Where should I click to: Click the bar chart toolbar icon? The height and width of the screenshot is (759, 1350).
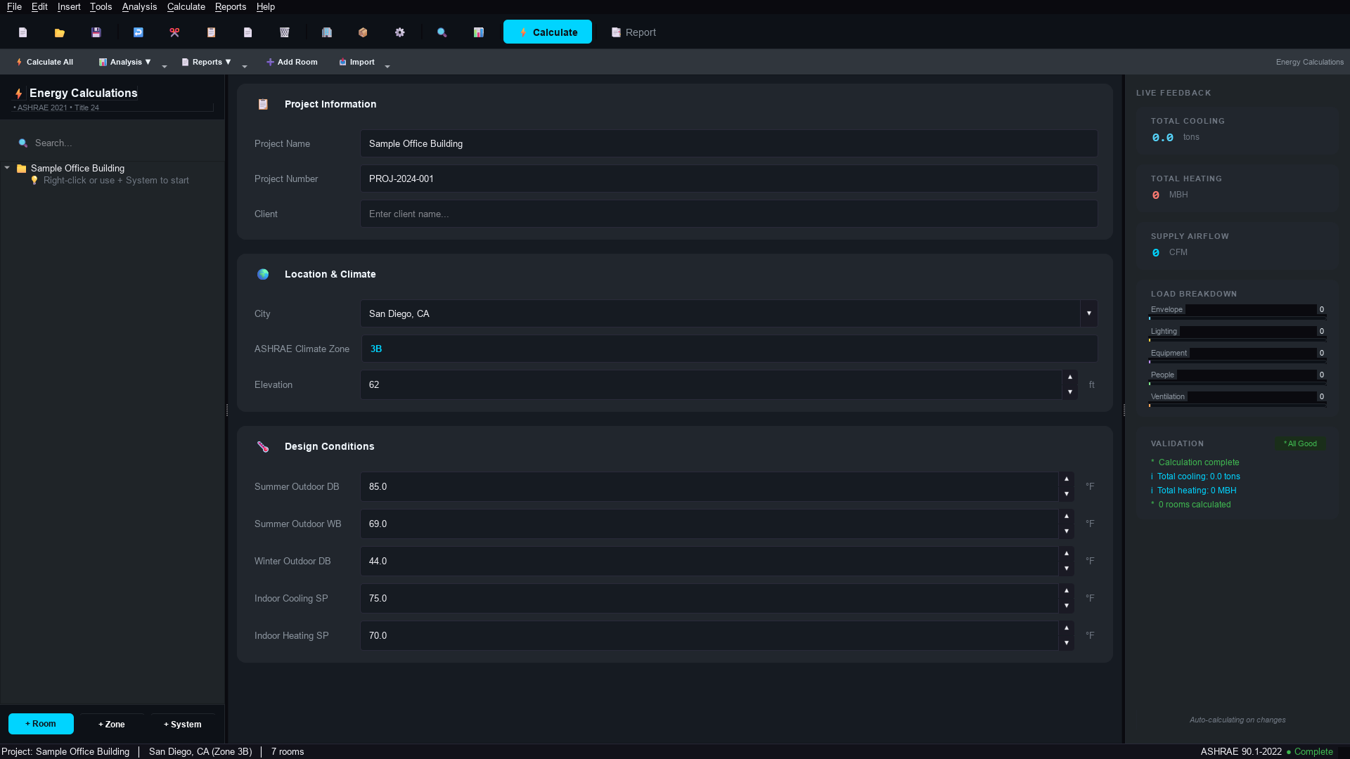[478, 32]
